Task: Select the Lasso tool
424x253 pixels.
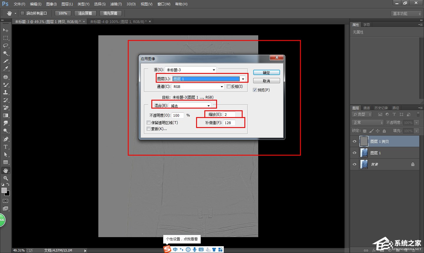Action: coord(5,46)
